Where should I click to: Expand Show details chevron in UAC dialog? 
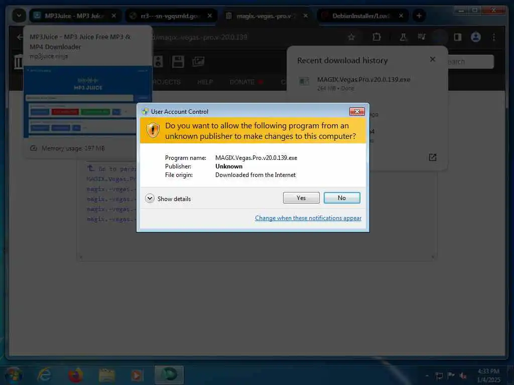coord(150,199)
